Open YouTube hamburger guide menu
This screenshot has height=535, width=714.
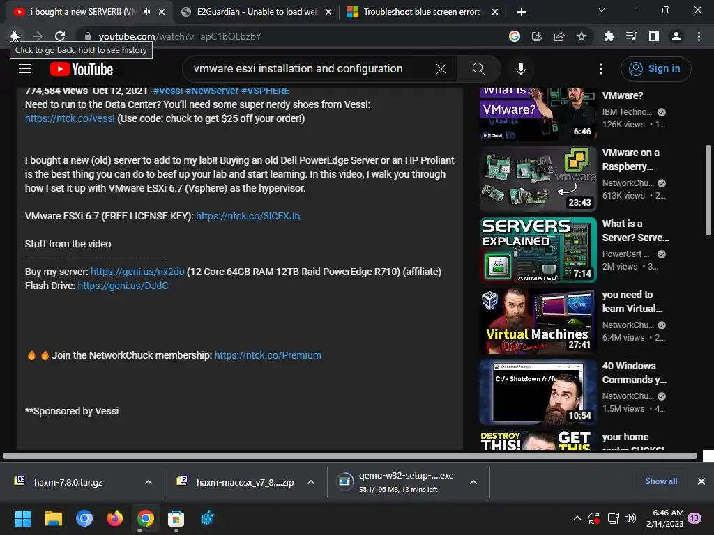[x=25, y=69]
